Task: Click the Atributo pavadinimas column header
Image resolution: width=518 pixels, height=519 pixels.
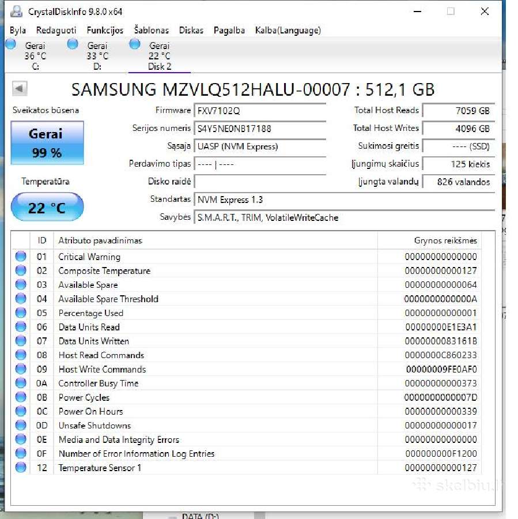Action: pyautogui.click(x=215, y=240)
